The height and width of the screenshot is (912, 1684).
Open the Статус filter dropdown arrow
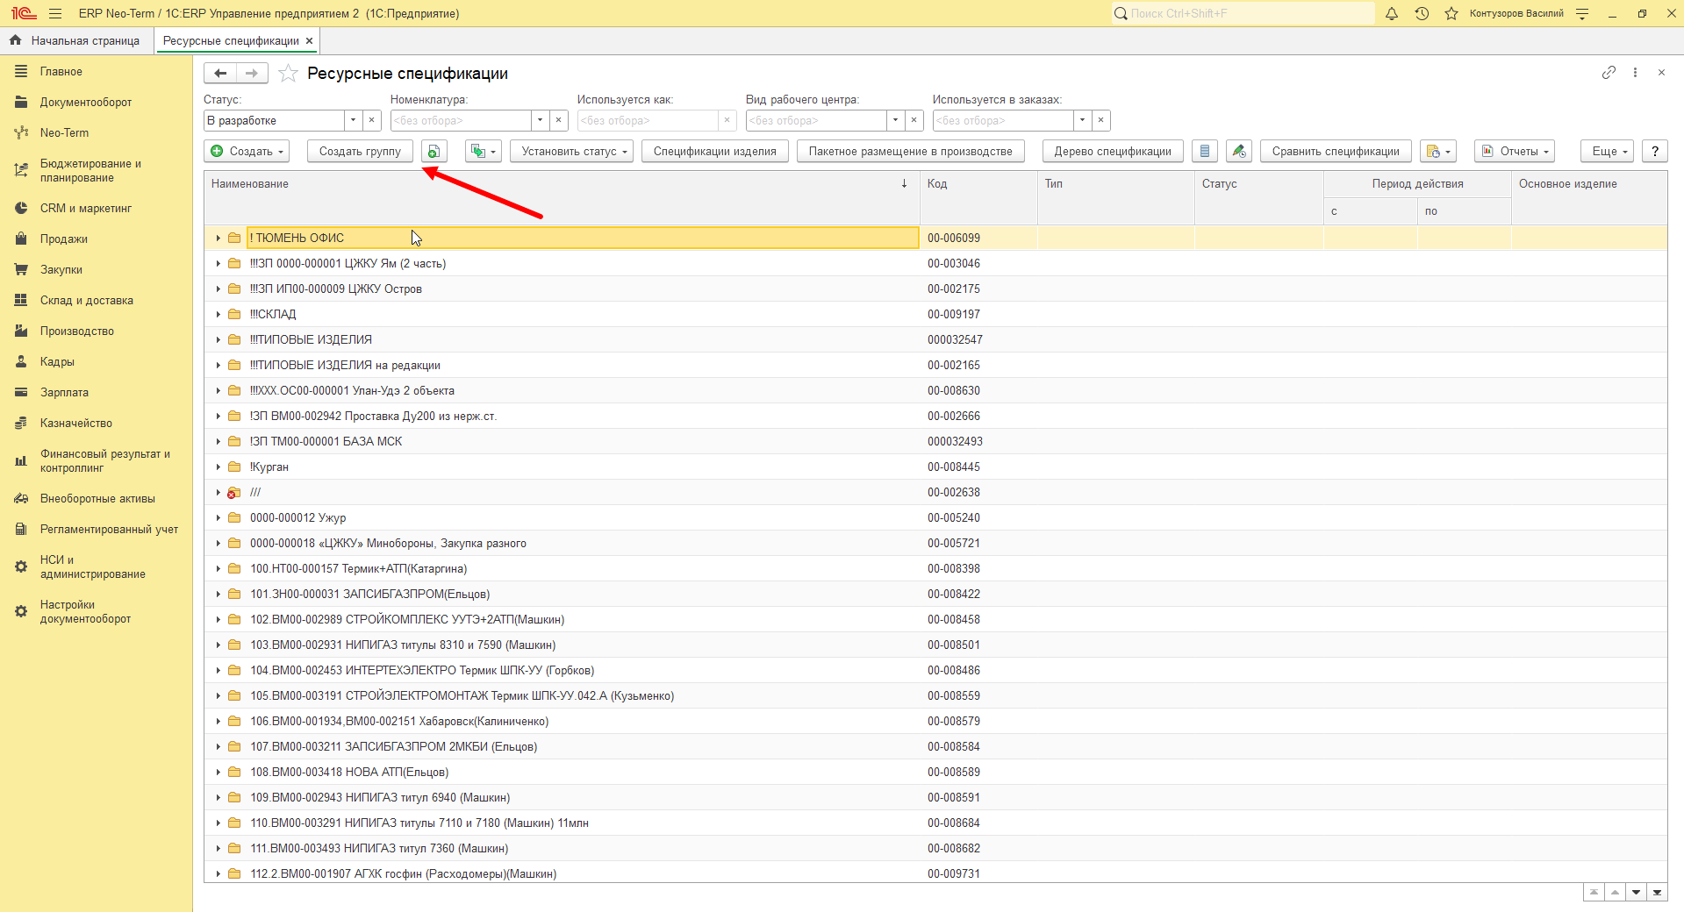coord(353,120)
